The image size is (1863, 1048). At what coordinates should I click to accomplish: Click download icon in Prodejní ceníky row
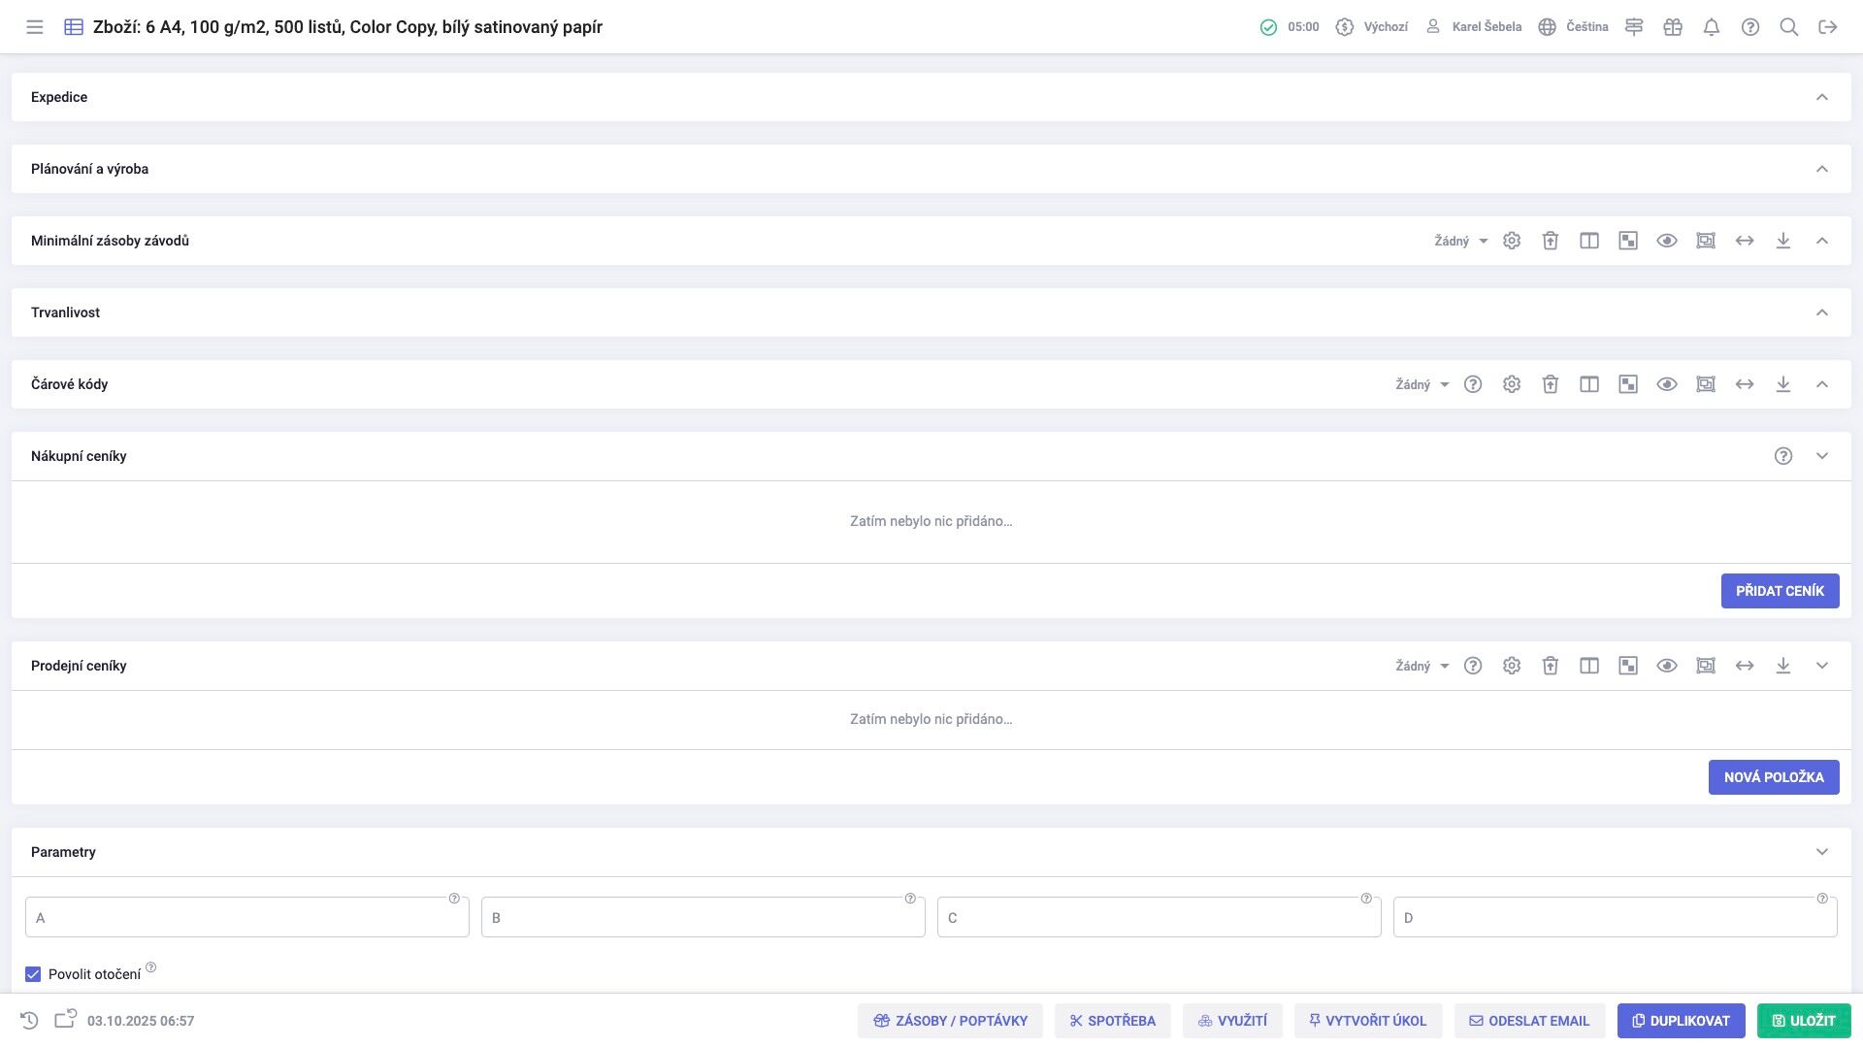point(1783,666)
